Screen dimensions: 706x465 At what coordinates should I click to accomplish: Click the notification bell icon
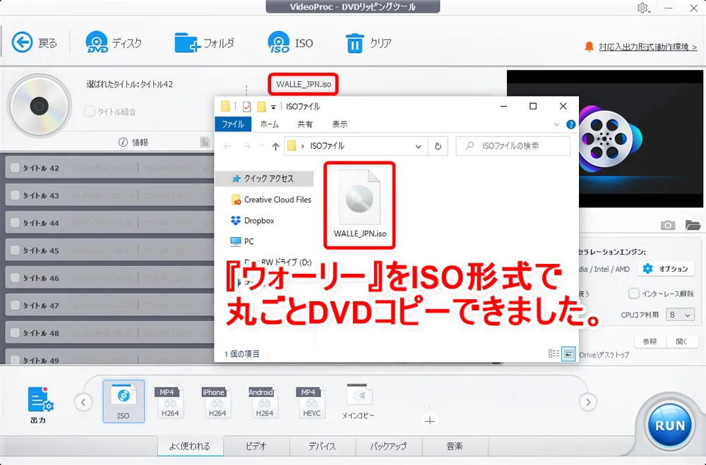tap(589, 47)
